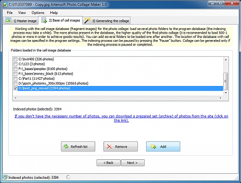Click the window resize grip in status bar
This screenshot has width=241, height=183.
pos(237,178)
